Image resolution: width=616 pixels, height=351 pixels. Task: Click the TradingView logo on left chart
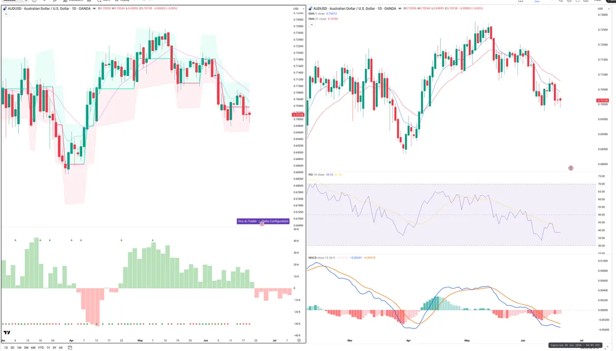[x=6, y=333]
